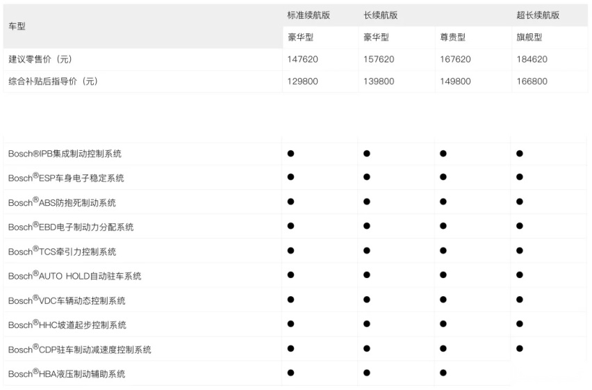Click TCS row dot in 标准续航版 column
592x390 pixels.
(x=290, y=250)
